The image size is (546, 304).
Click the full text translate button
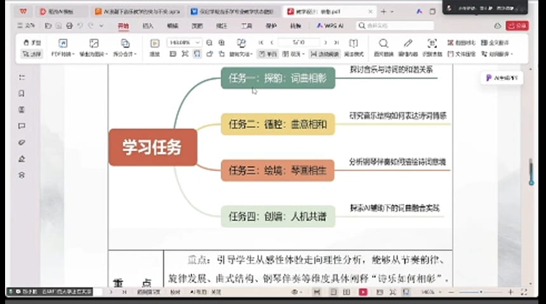pyautogui.click(x=495, y=42)
